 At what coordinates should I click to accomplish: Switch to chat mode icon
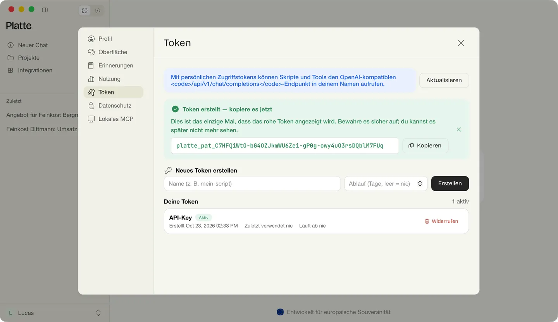click(x=84, y=10)
